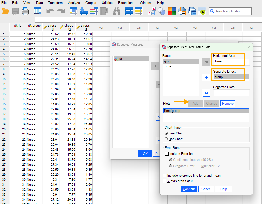Click the Add plot button
Screen dimensions: 262x204
coord(195,103)
